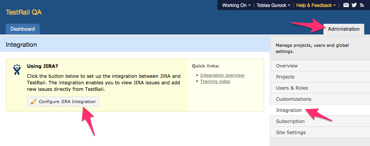Image resolution: width=370 pixels, height=146 pixels.
Task: Click pencil icon on Configure JIRA button
Action: 34,102
